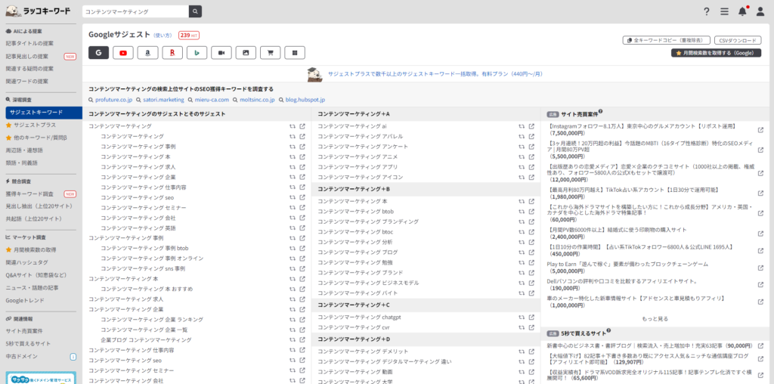This screenshot has height=384, width=774.
Task: Open 記事タイトルの提案 in sidebar
Action: click(29, 43)
